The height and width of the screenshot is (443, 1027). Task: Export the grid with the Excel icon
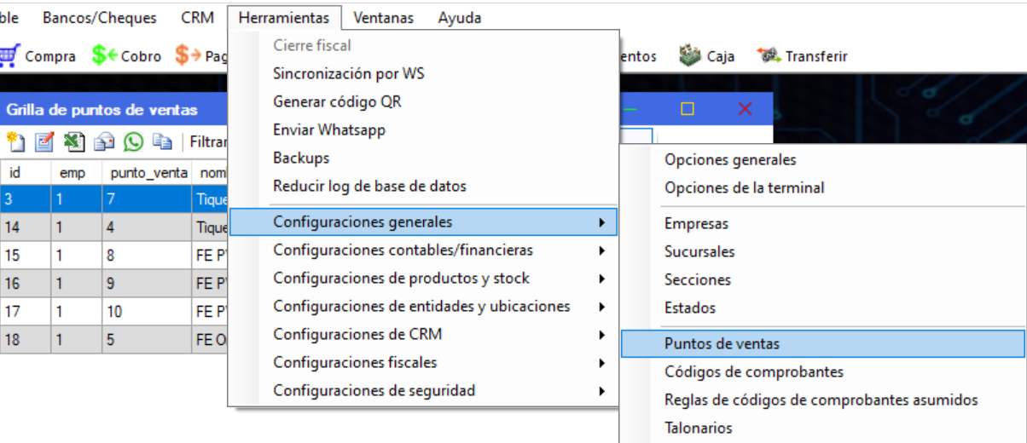pyautogui.click(x=74, y=141)
